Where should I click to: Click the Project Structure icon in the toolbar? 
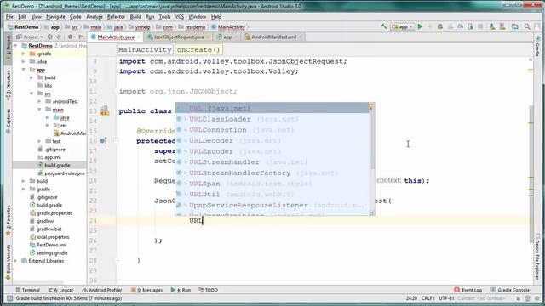click(515, 26)
